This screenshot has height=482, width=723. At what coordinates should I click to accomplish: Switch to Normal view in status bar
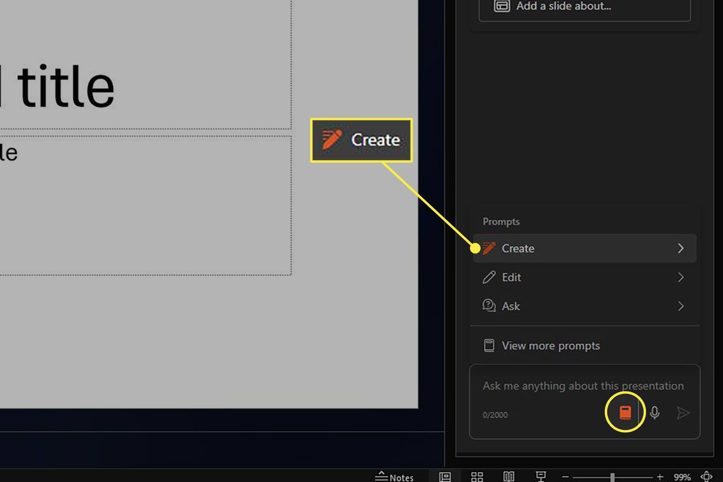click(445, 477)
